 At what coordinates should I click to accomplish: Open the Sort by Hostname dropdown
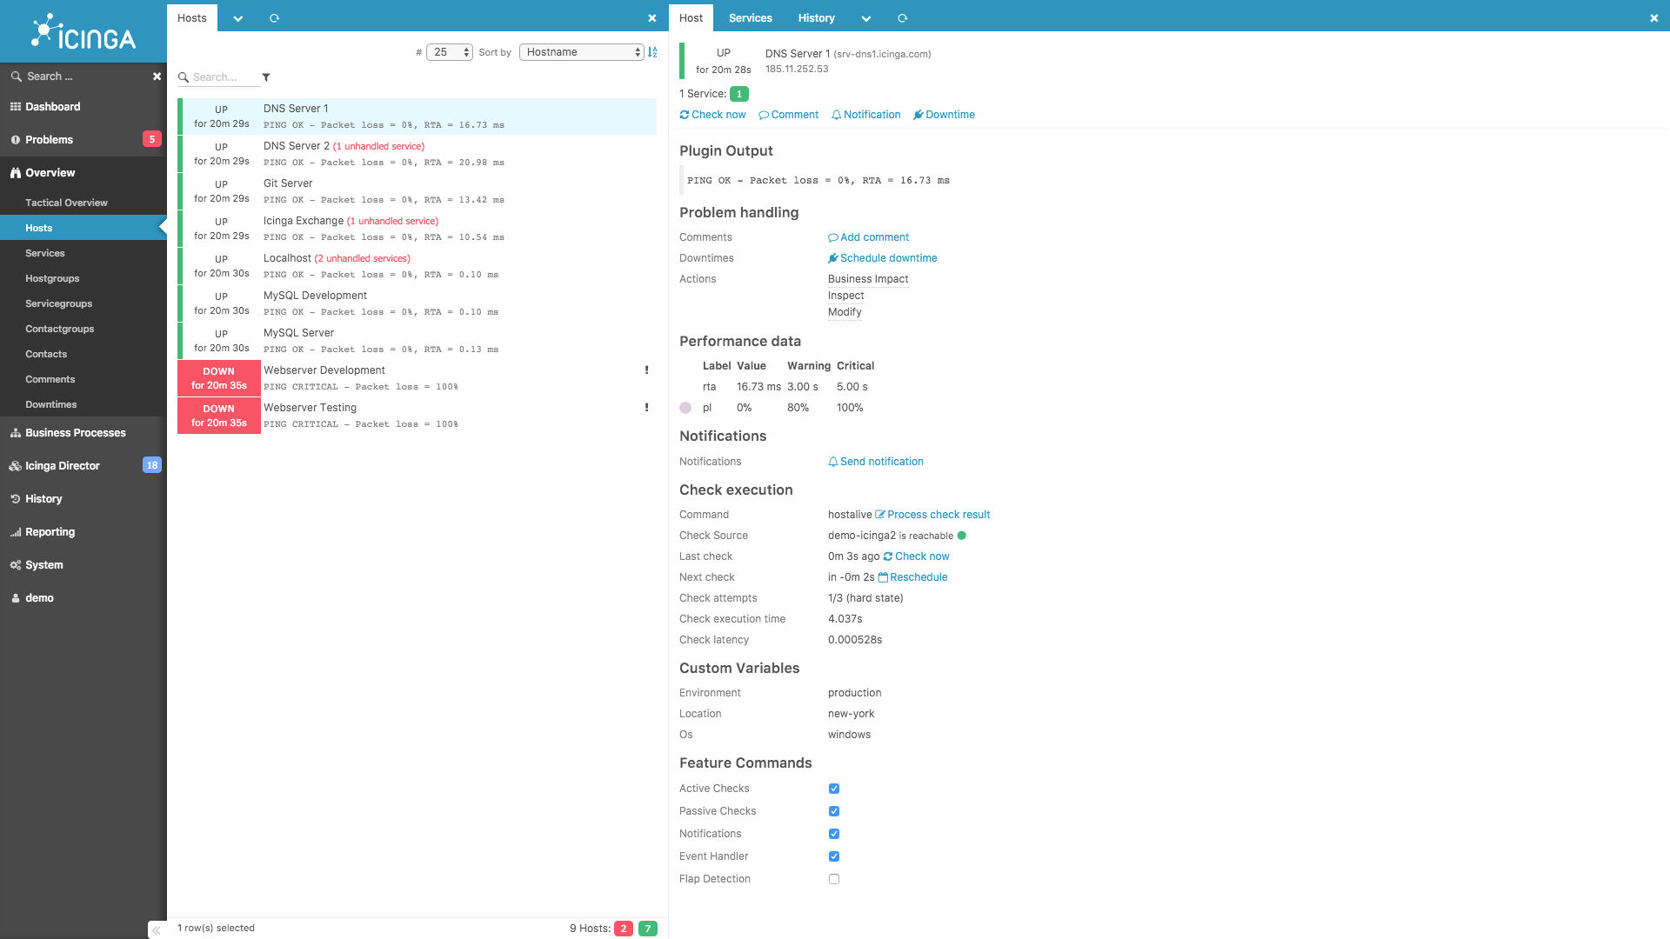click(x=581, y=52)
